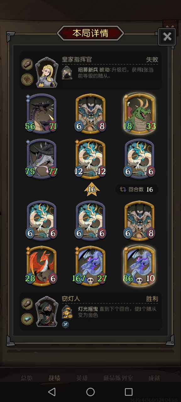Open 窃灯人's coffin icon

point(27,304)
